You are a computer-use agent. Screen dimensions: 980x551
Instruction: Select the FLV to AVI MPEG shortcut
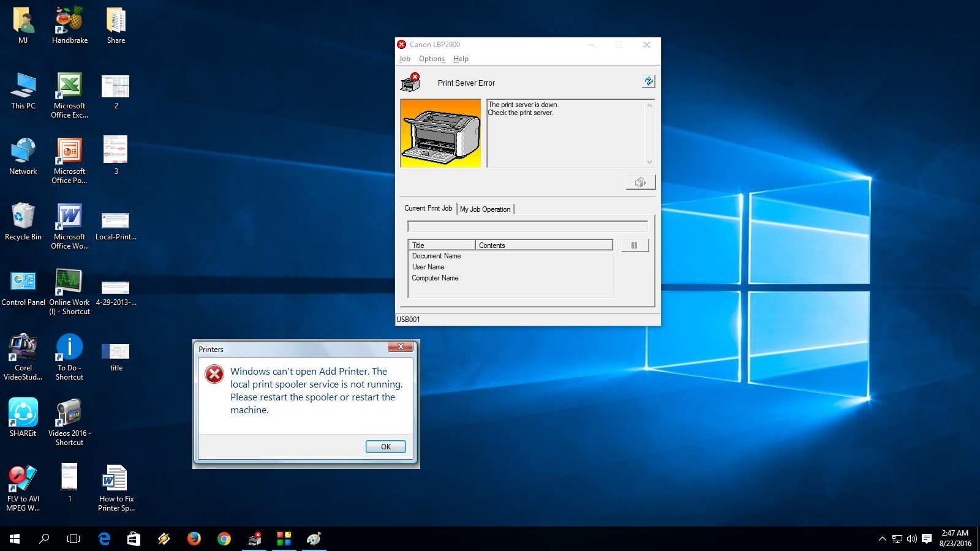23,489
